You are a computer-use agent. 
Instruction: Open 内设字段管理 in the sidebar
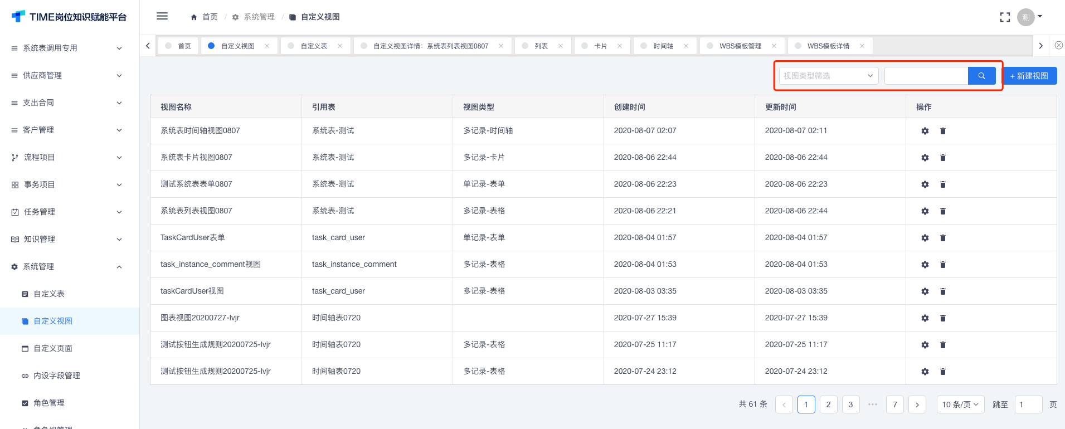click(69, 376)
